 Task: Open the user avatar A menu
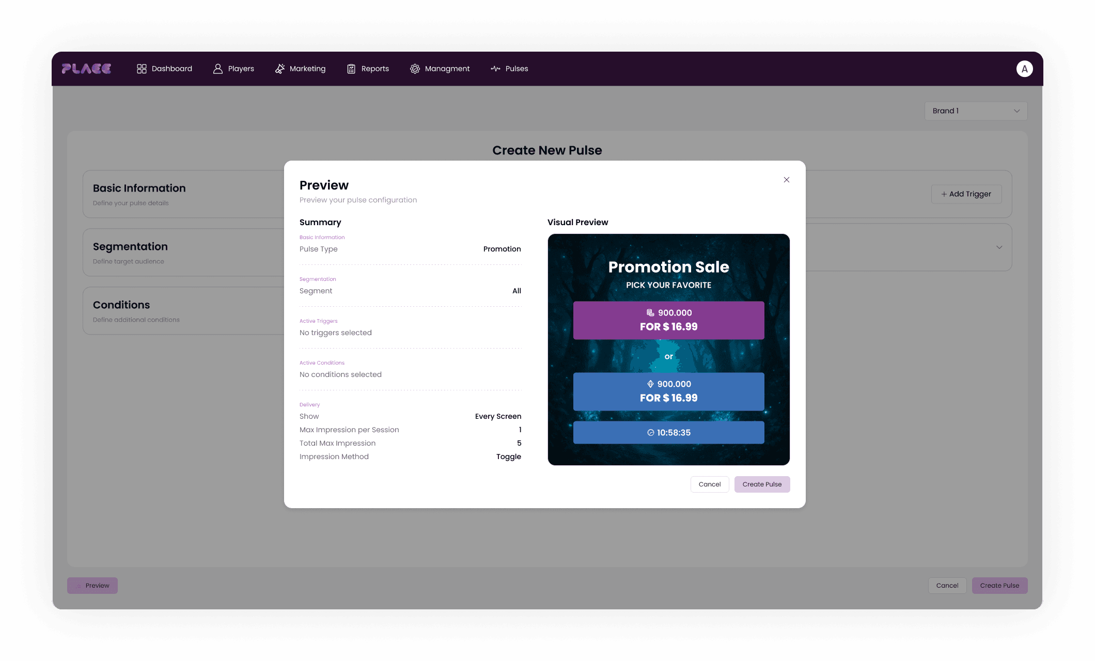tap(1024, 69)
